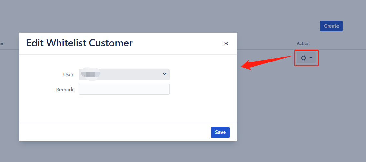Select the Action column header
This screenshot has height=162, width=366.
click(303, 43)
